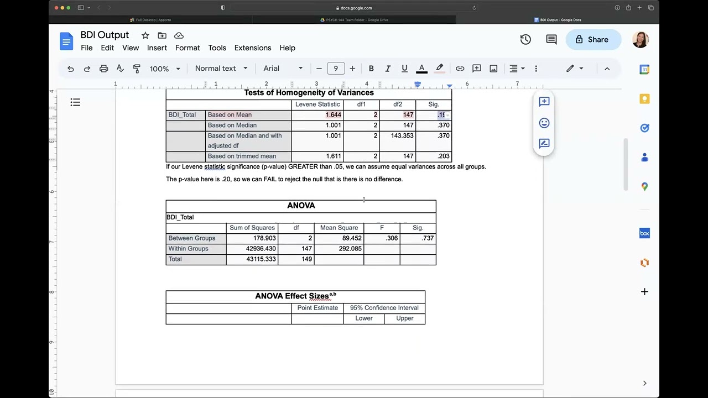Image resolution: width=708 pixels, height=398 pixels.
Task: Add emoji reaction from side panel
Action: point(544,123)
